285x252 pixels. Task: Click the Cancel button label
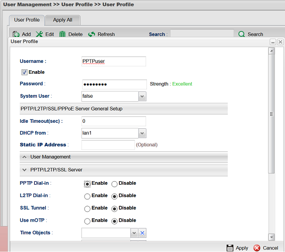click(x=270, y=248)
